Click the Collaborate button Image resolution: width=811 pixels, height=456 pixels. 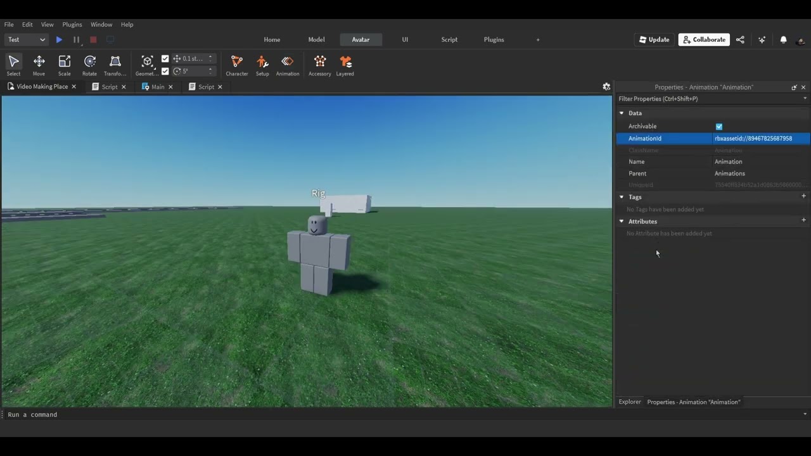(x=704, y=39)
